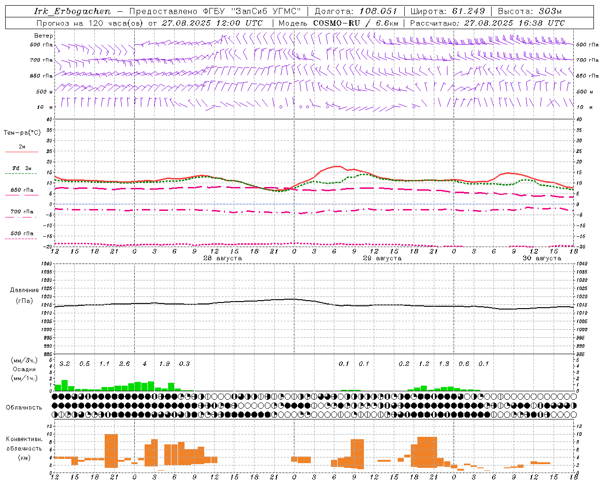Screen dimensions: 601x481
Task: Click the (гПа) pressure unit label
Action: click(24, 301)
